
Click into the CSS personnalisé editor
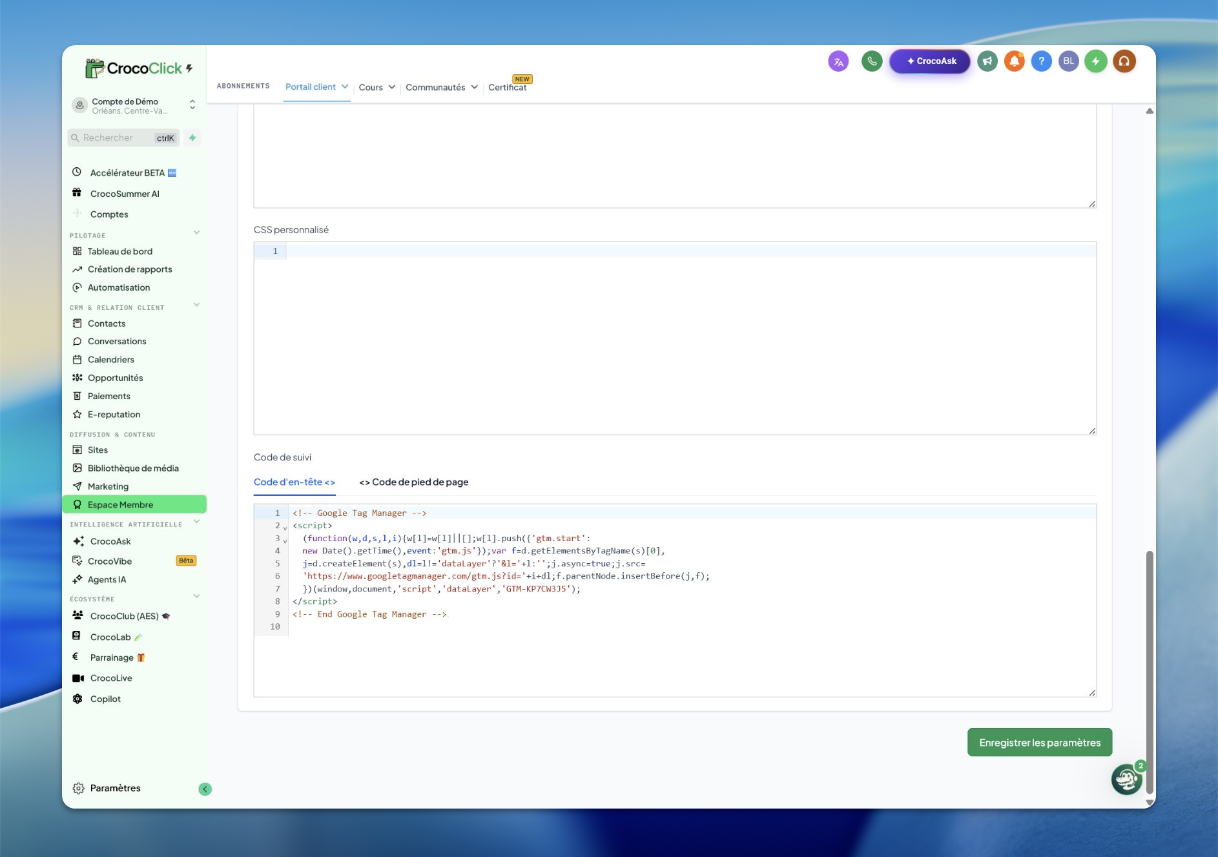coord(675,338)
